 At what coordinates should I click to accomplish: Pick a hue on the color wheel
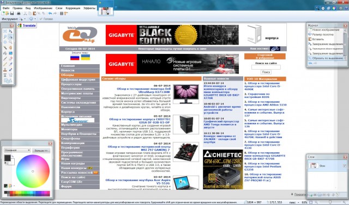click(x=33, y=171)
